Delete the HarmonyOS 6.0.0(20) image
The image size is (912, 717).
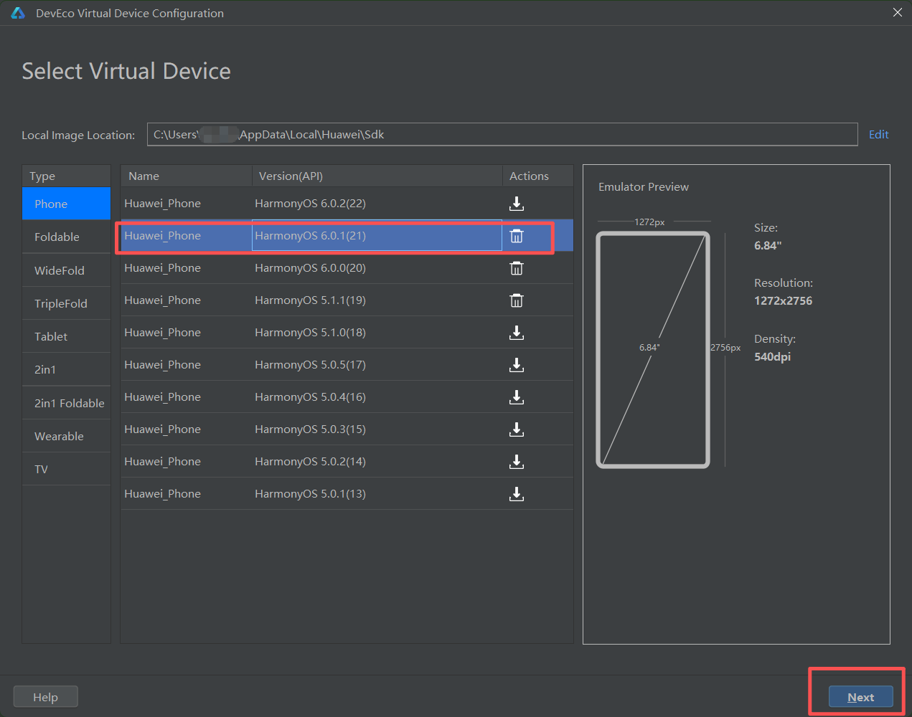[x=517, y=268]
